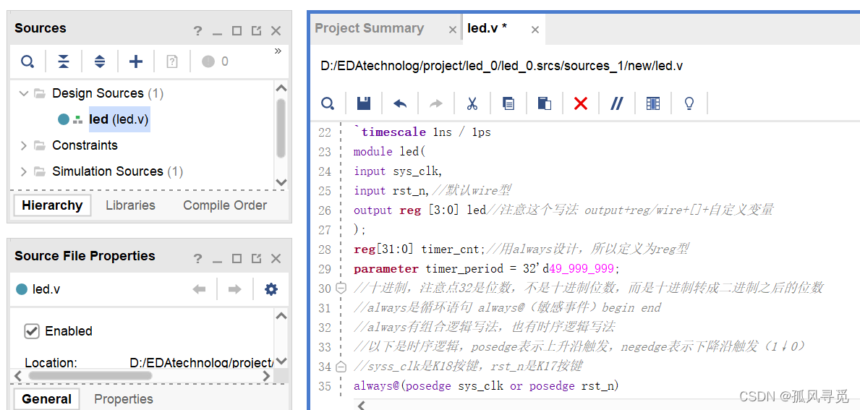Switch to the Project Summary tab
The width and height of the screenshot is (860, 410).
370,28
